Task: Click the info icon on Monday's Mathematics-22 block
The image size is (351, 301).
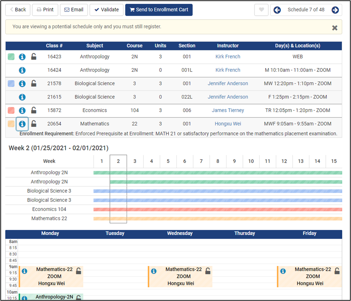Action: pyautogui.click(x=24, y=271)
